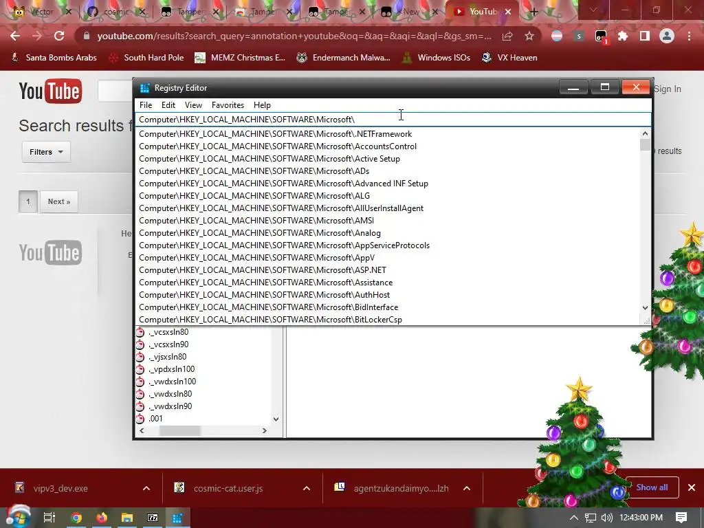Reload the YouTube page

click(59, 36)
